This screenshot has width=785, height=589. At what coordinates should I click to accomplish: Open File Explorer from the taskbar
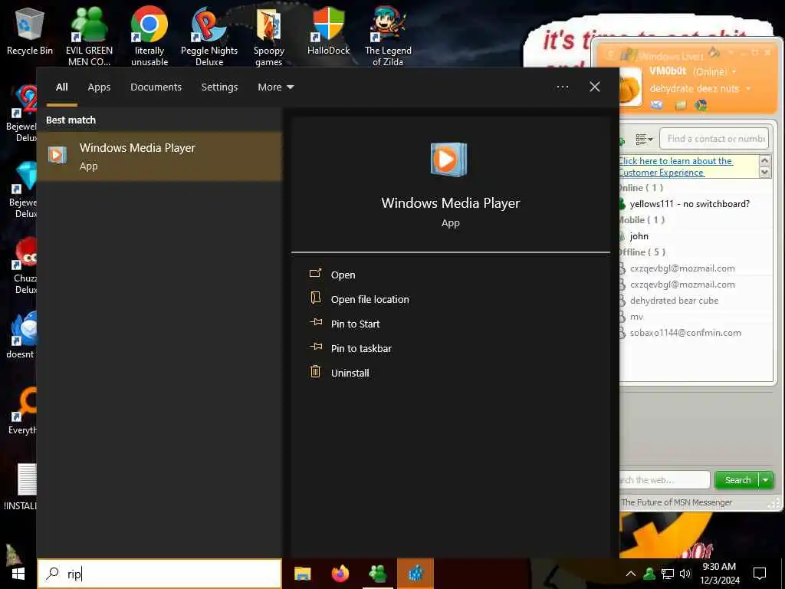click(302, 574)
